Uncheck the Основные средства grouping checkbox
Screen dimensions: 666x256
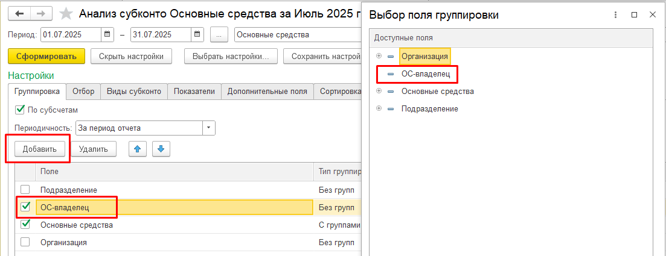tap(25, 225)
